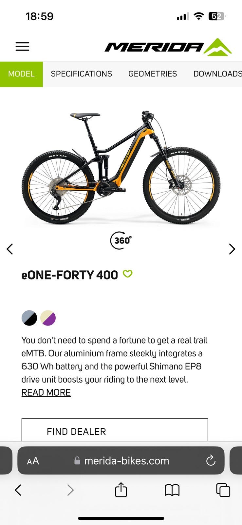Open the AA reader text-size menu
The image size is (242, 525).
[33, 461]
